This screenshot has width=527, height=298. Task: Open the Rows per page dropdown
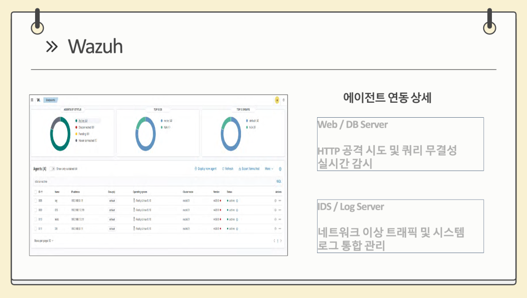tap(44, 241)
